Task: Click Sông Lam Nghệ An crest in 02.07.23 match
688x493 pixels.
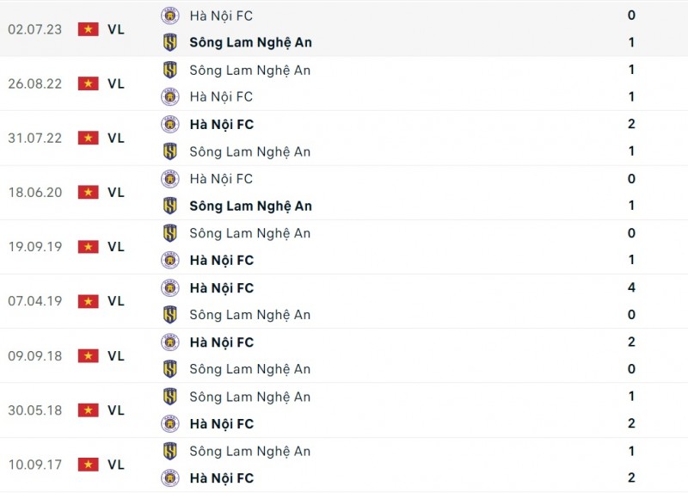Action: [x=170, y=42]
